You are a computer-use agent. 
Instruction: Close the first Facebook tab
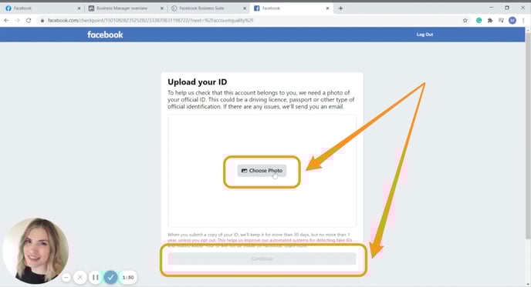79,8
